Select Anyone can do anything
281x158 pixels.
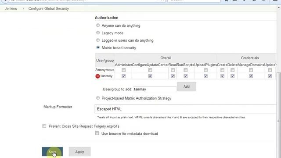pos(98,25)
